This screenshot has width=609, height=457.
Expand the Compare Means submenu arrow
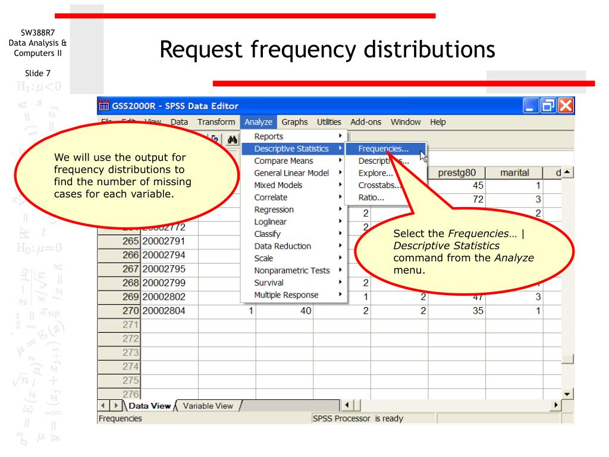pos(340,160)
